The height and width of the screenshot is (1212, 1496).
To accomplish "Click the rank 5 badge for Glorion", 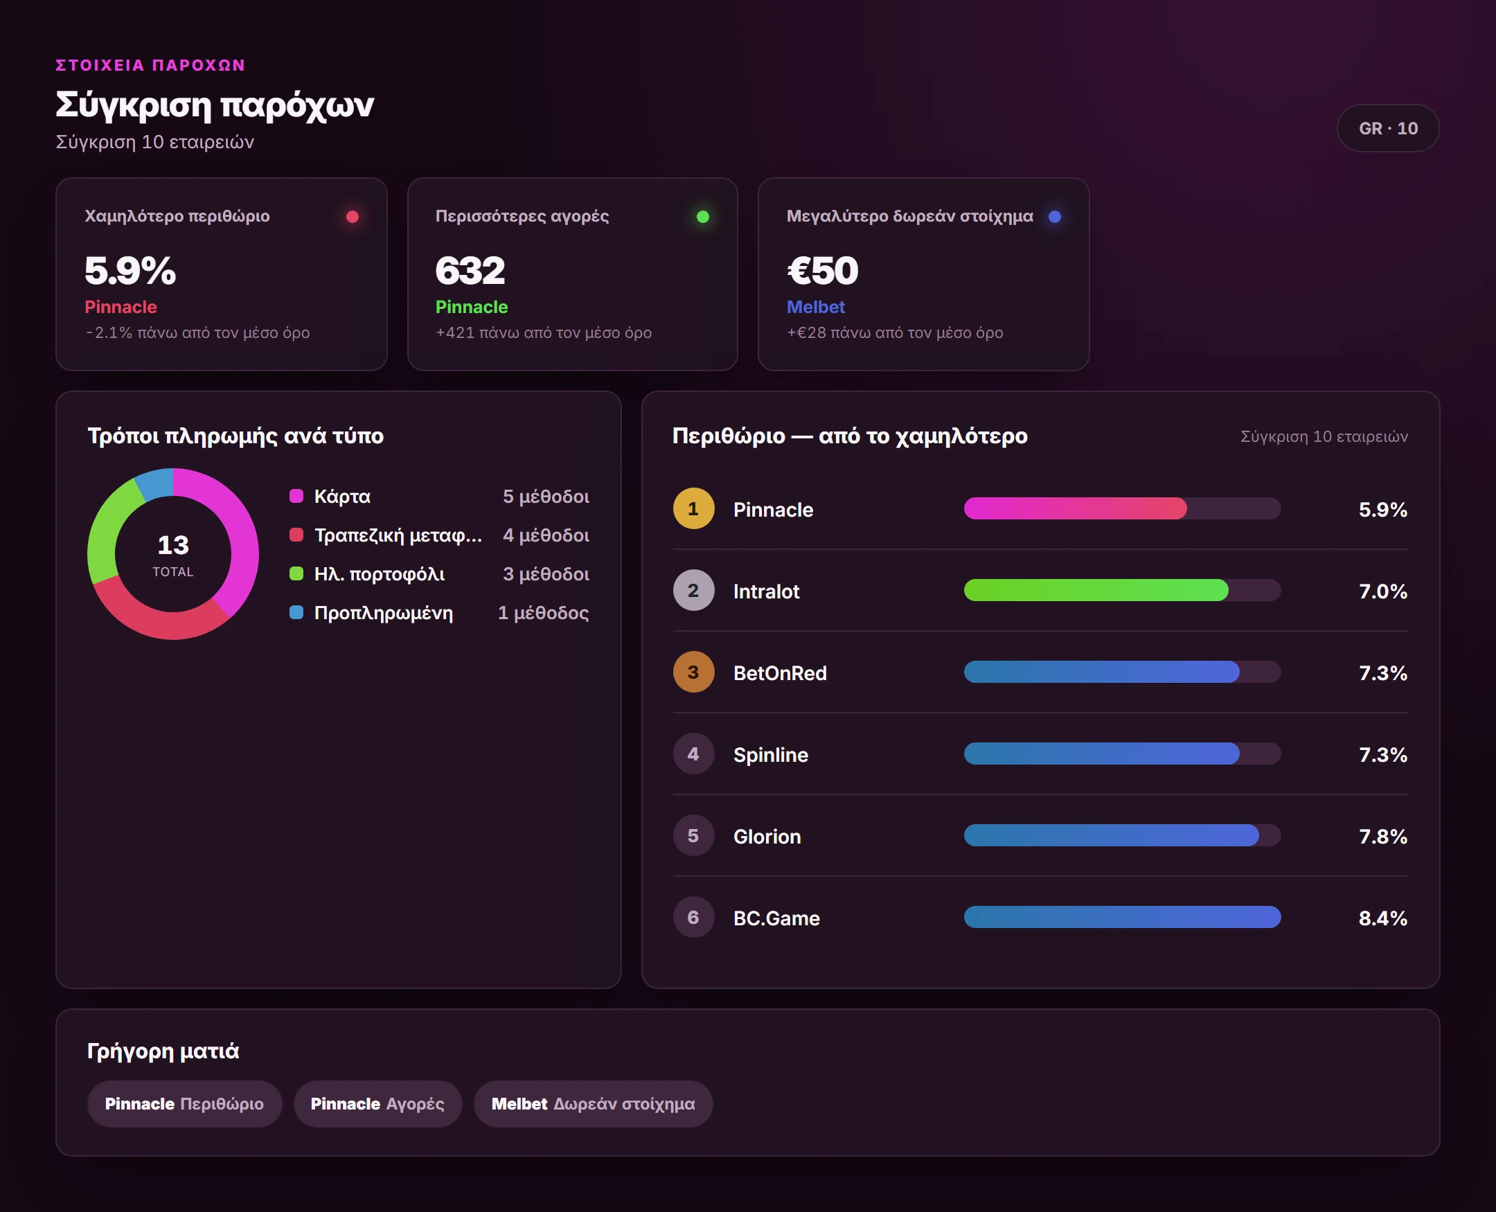I will [x=693, y=835].
